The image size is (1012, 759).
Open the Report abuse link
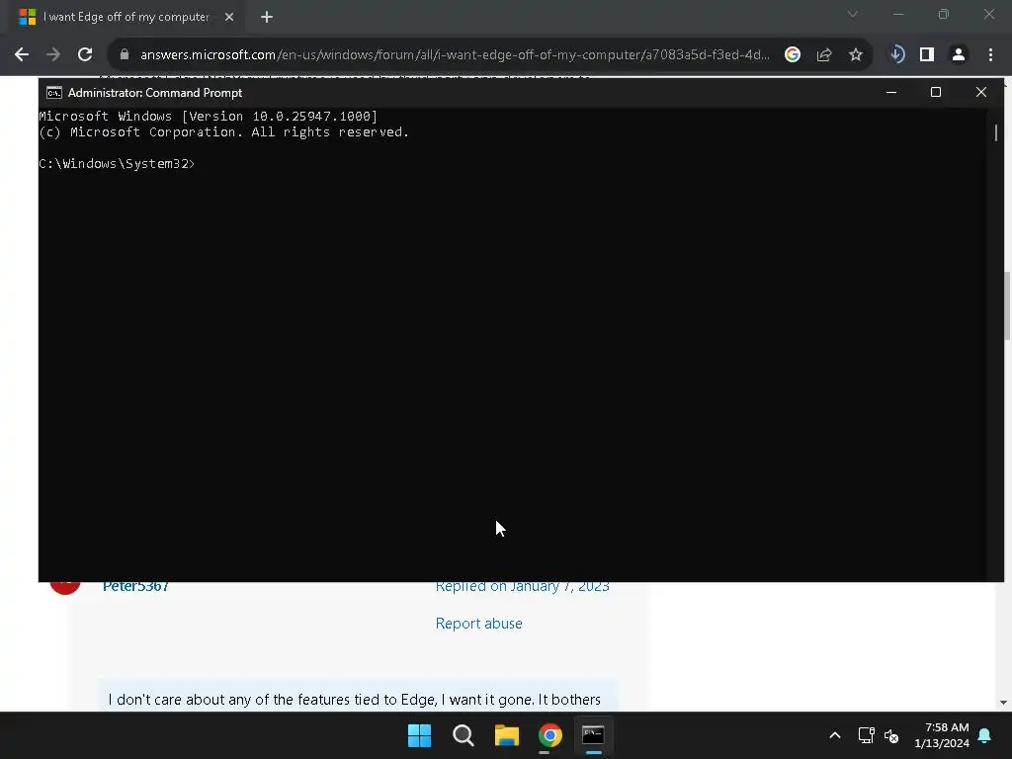[479, 624]
